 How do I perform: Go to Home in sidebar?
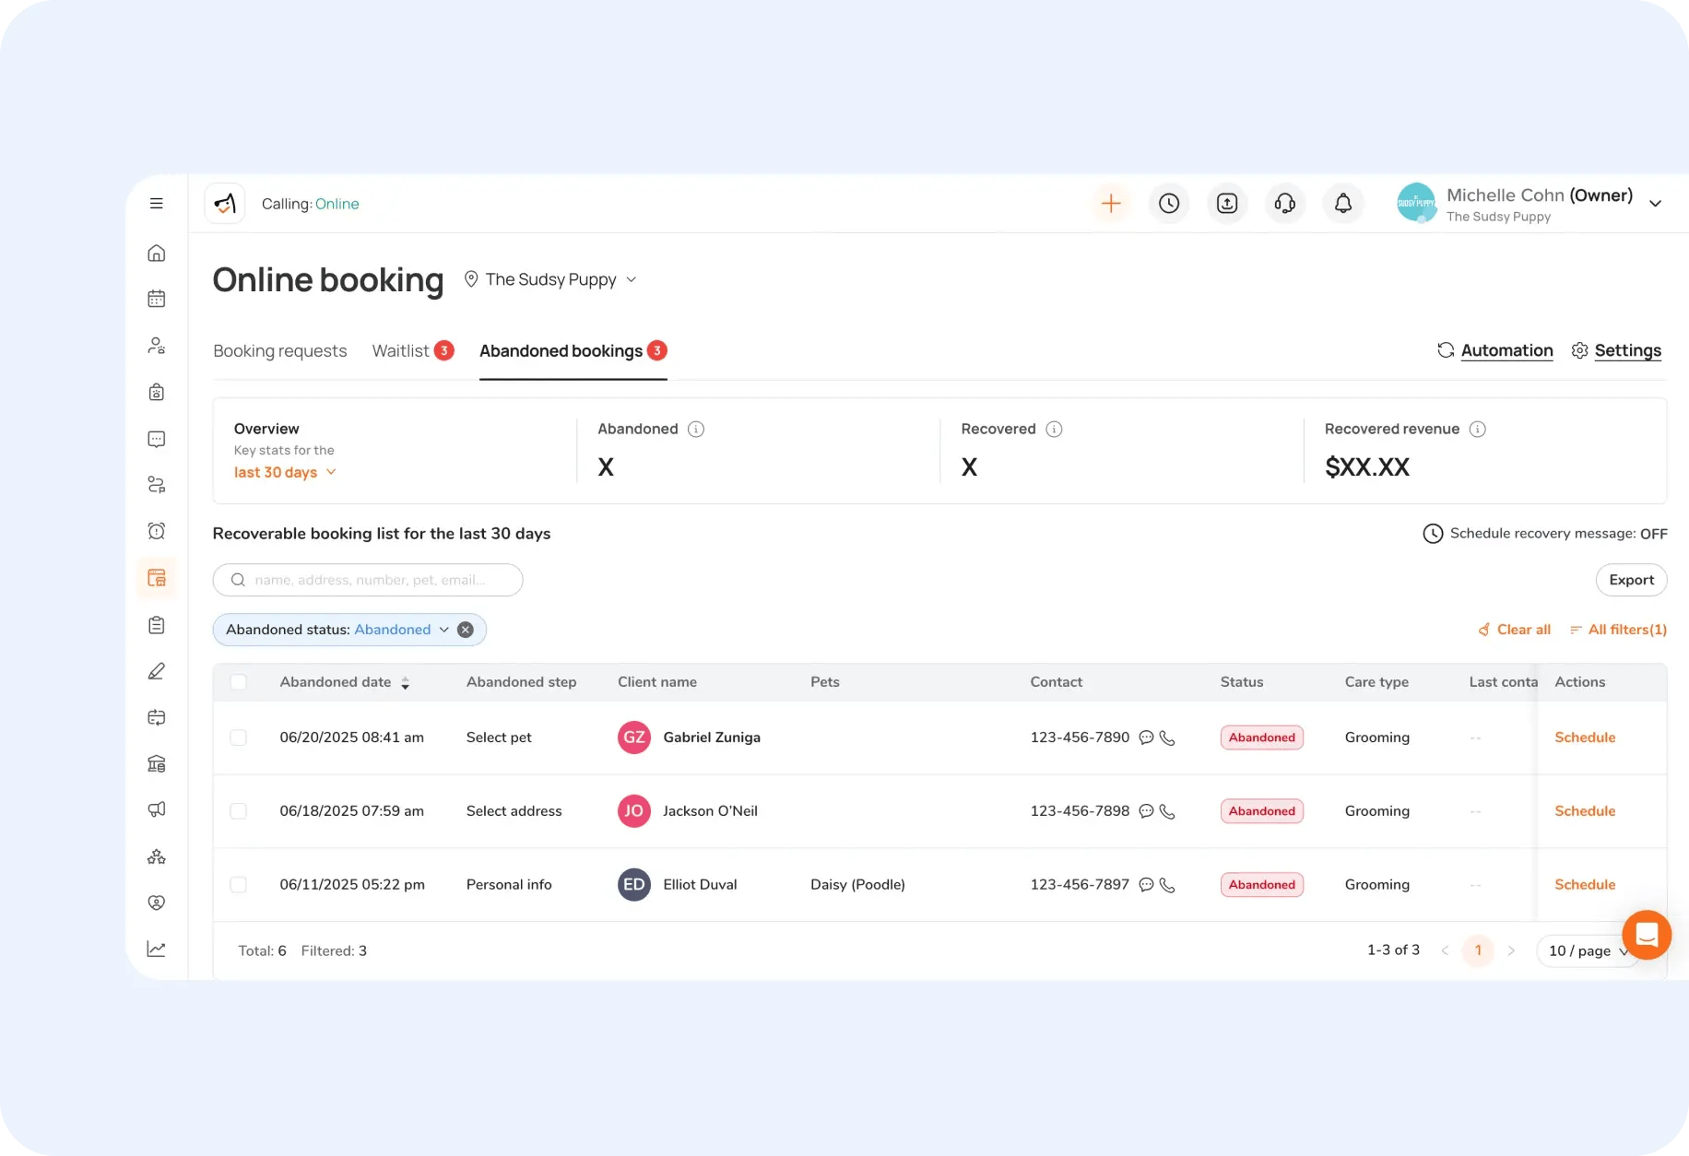(x=157, y=253)
